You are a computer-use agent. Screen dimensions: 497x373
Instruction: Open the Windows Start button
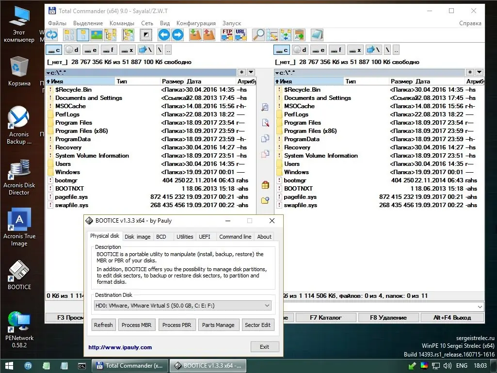pyautogui.click(x=9, y=366)
